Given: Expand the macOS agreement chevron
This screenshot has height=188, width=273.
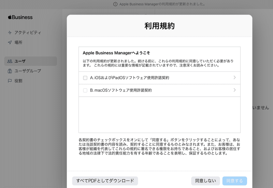Looking at the screenshot, I should click(234, 90).
